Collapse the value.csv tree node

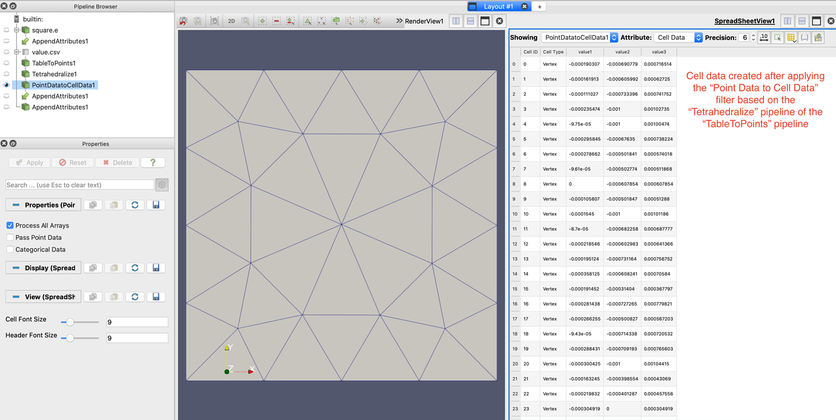[16, 52]
